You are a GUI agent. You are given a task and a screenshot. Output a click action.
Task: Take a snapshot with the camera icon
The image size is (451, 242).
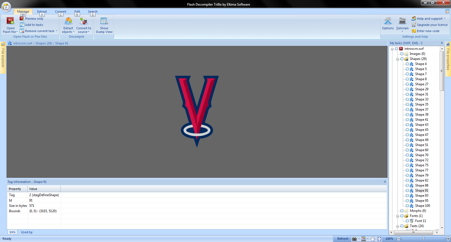point(354,239)
